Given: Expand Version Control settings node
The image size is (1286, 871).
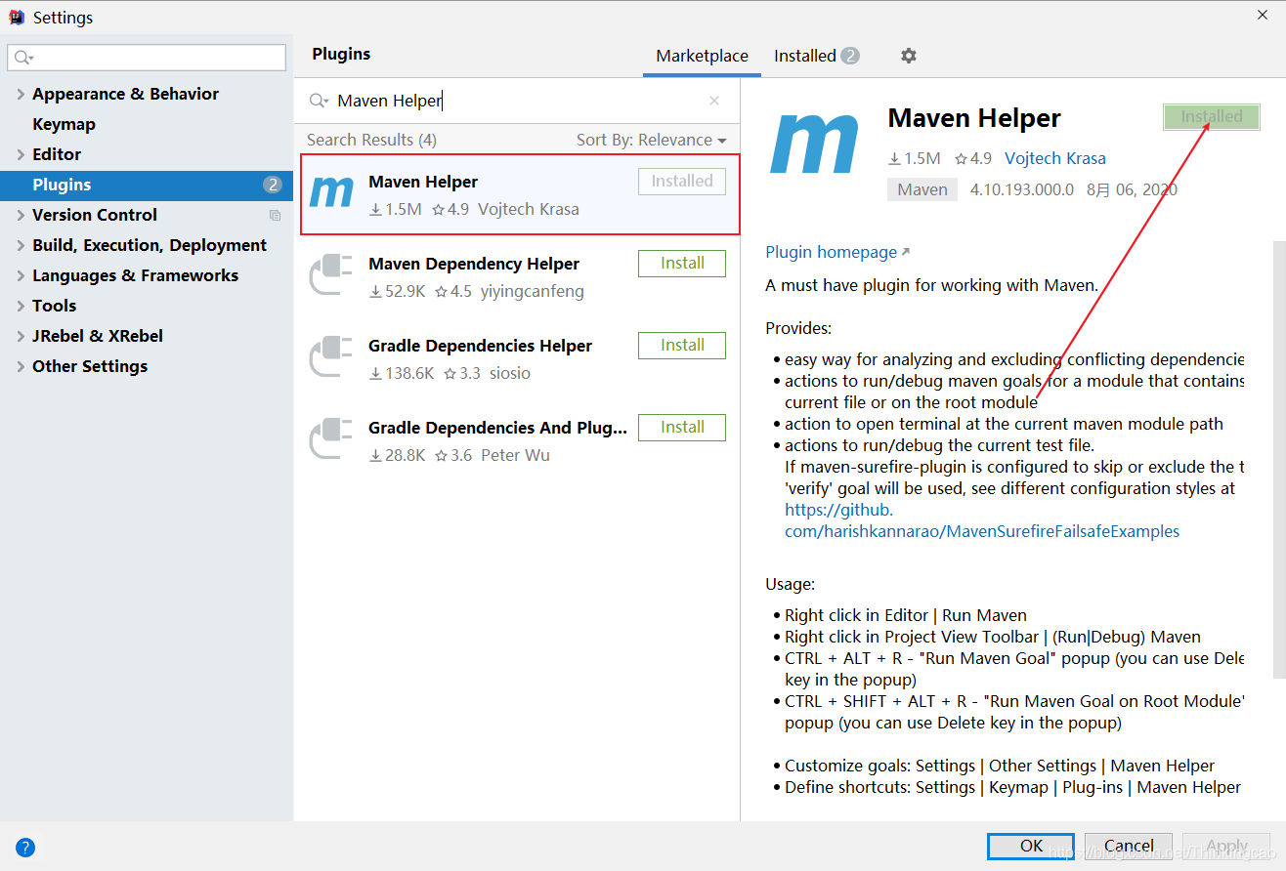Looking at the screenshot, I should pyautogui.click(x=21, y=215).
